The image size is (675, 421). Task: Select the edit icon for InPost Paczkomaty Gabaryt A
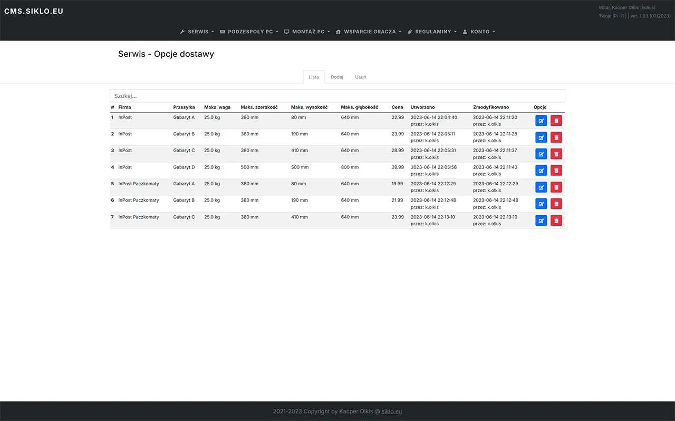pyautogui.click(x=541, y=187)
